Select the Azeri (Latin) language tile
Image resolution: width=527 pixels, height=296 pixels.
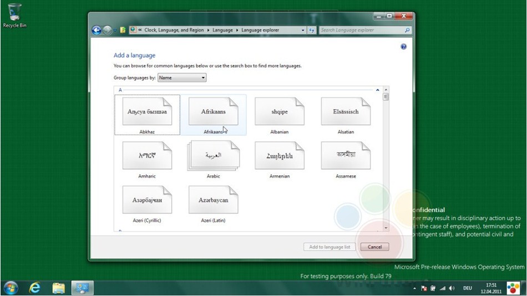point(214,203)
